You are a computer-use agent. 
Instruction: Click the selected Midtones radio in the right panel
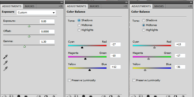coord(144,25)
